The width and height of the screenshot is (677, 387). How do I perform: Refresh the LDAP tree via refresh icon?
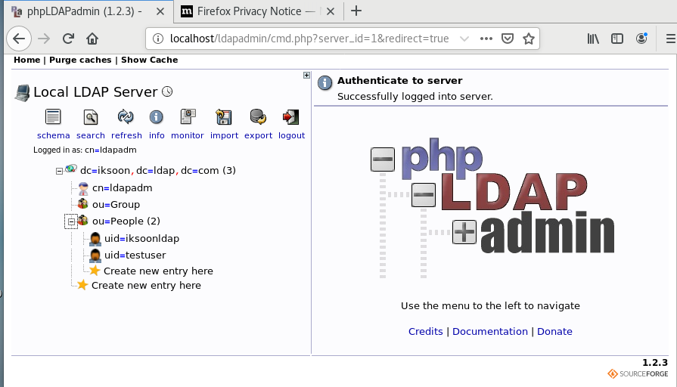[126, 117]
